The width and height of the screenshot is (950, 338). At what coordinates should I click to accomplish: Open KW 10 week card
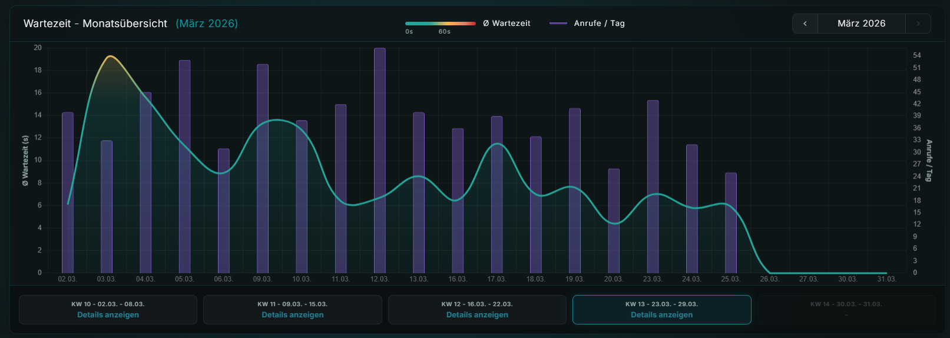coord(108,310)
